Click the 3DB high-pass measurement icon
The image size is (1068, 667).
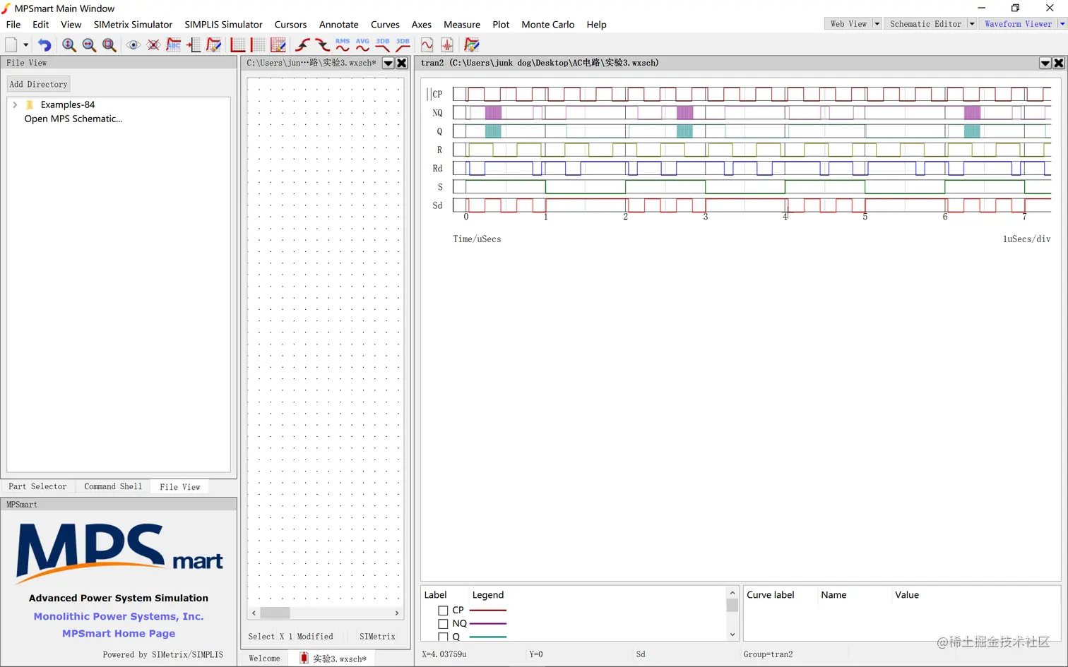click(403, 45)
